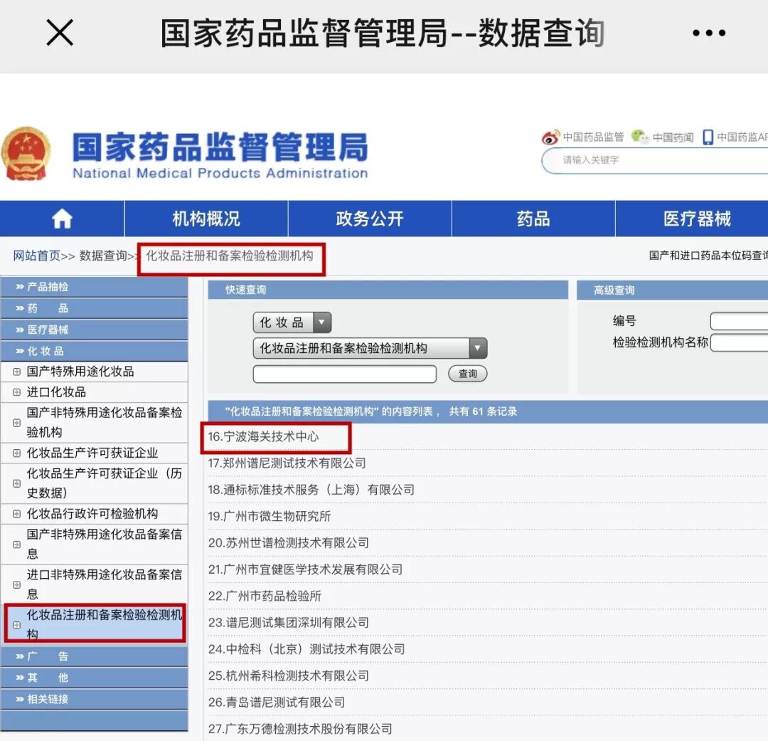Open the 政务公开 menu
Viewport: 768px width, 741px height.
coord(370,219)
